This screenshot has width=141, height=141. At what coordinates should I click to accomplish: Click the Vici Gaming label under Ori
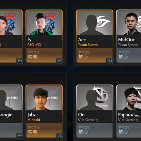88,120
